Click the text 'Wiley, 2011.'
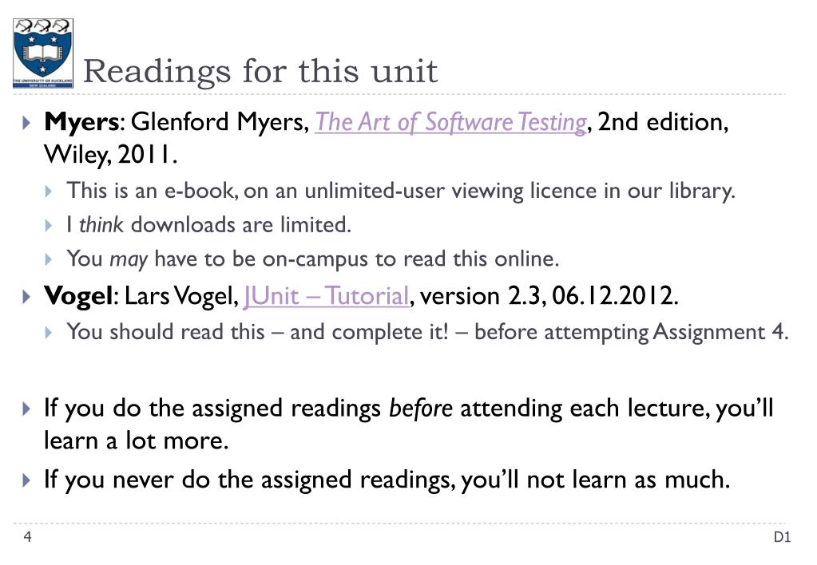Screen dimensions: 817x565 [x=111, y=154]
